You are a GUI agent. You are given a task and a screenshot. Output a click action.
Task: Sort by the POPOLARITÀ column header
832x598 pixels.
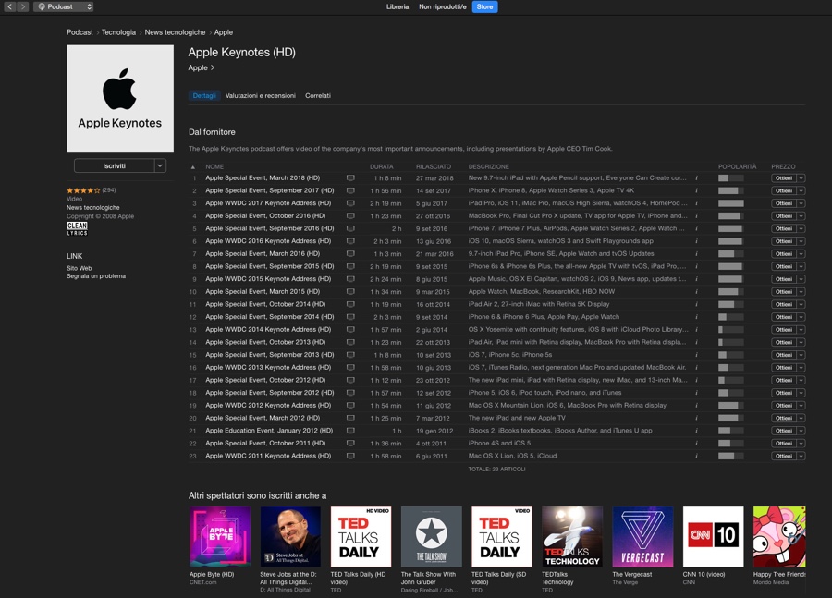point(737,166)
